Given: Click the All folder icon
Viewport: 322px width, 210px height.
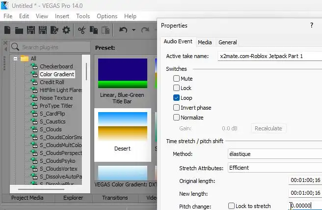Looking at the screenshot, I should [x=25, y=59].
